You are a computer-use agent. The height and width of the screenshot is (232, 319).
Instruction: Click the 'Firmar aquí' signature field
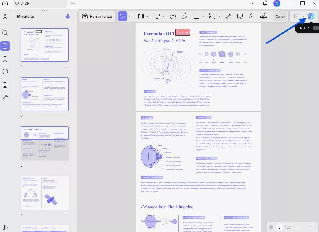(x=183, y=32)
